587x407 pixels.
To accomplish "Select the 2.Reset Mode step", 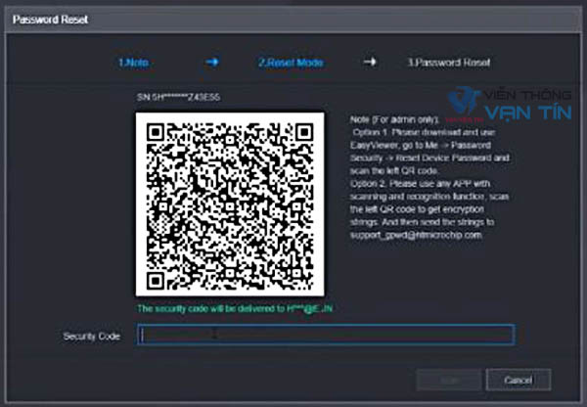I will tap(291, 63).
